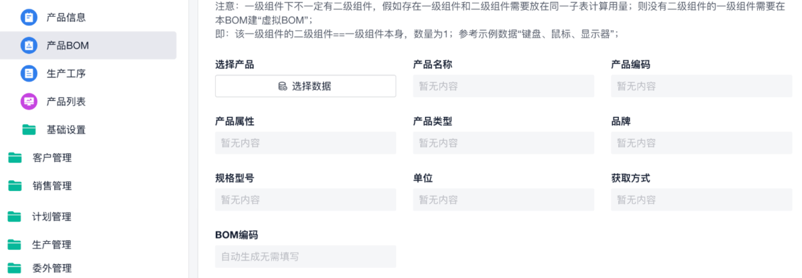Expand the 委外管理 folder
Viewport: 802px width, 278px height.
click(x=51, y=269)
